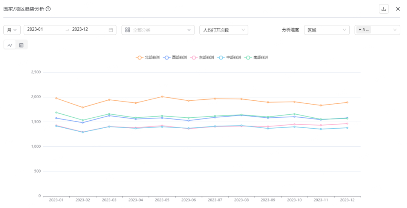The height and width of the screenshot is (208, 407).
Task: Click the download chart icon
Action: (384, 9)
